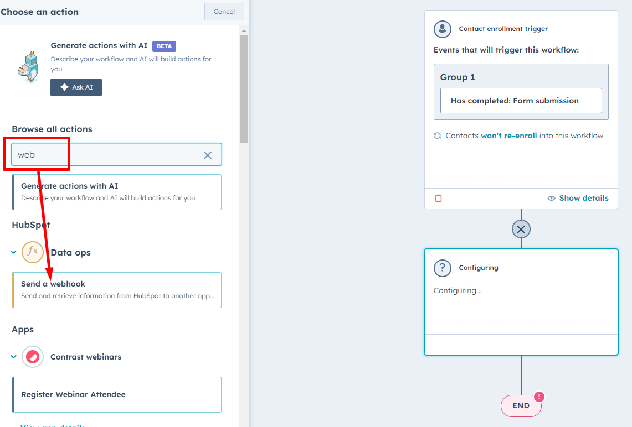
Task: Click the Contrast webinars heading text
Action: coord(86,357)
